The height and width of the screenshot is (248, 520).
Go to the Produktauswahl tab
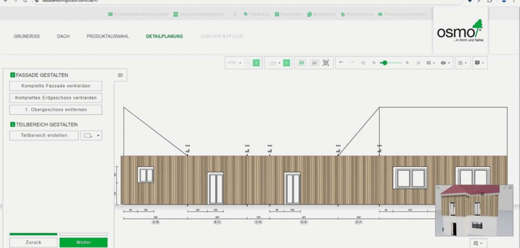(x=107, y=36)
